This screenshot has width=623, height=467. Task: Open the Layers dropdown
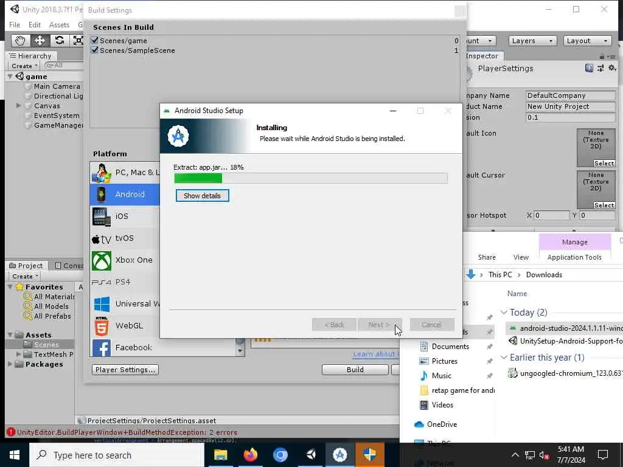click(532, 41)
